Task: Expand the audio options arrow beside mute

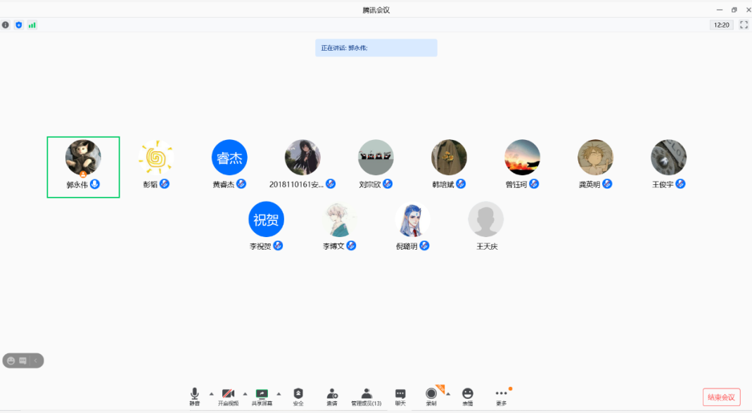Action: point(211,393)
